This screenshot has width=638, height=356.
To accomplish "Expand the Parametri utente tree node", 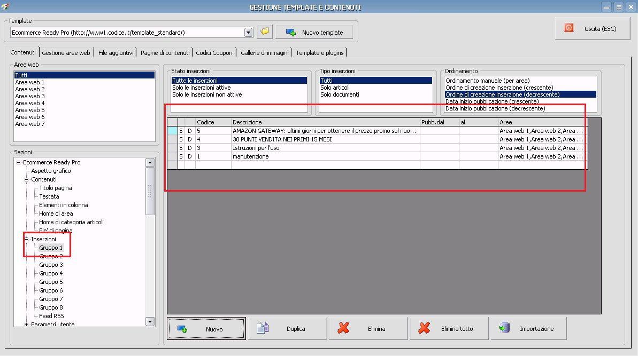I will tap(26, 325).
